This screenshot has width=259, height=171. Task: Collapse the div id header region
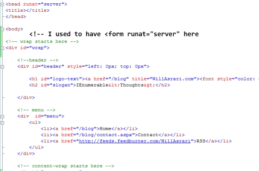(2, 67)
